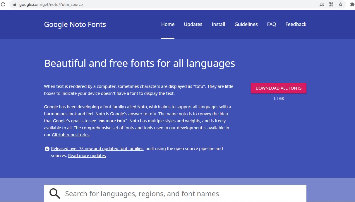
Task: Click the smiley face icon beside the release note
Action: click(x=47, y=149)
